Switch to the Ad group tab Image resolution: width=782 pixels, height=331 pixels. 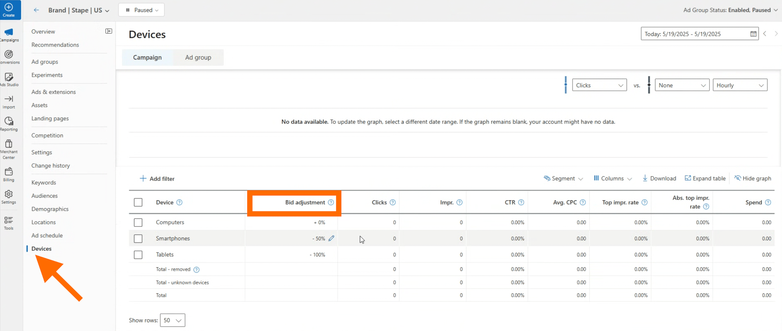point(198,57)
